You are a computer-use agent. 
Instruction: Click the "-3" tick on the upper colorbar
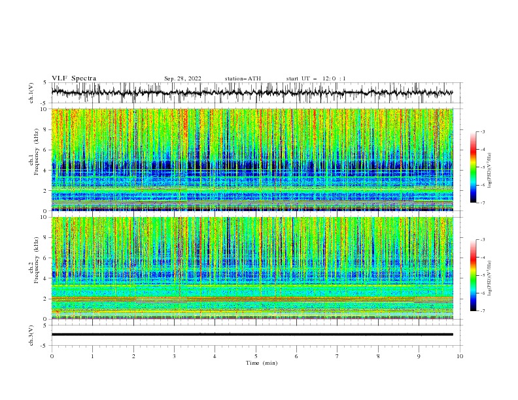click(482, 131)
